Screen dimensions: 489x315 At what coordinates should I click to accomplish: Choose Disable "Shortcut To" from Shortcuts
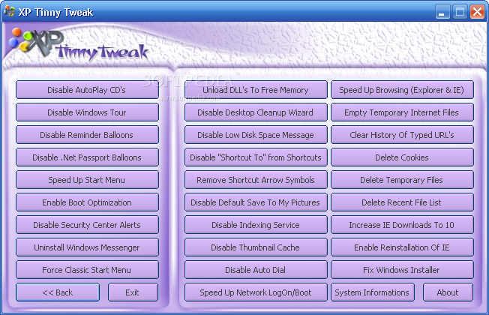pos(256,157)
